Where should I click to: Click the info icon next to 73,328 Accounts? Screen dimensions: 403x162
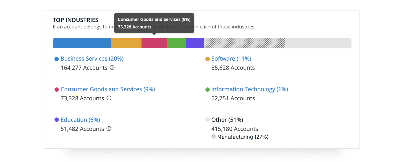108,98
